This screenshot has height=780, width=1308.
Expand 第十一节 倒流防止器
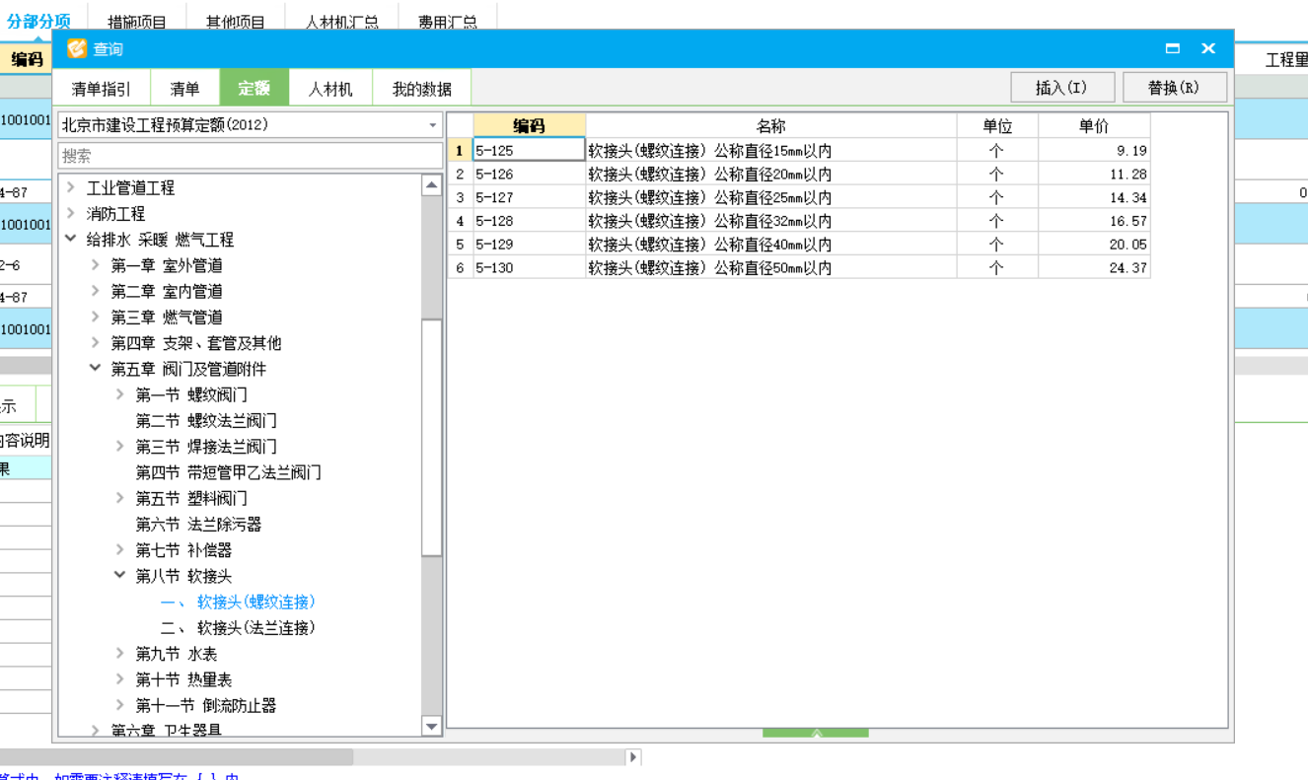[x=120, y=705]
